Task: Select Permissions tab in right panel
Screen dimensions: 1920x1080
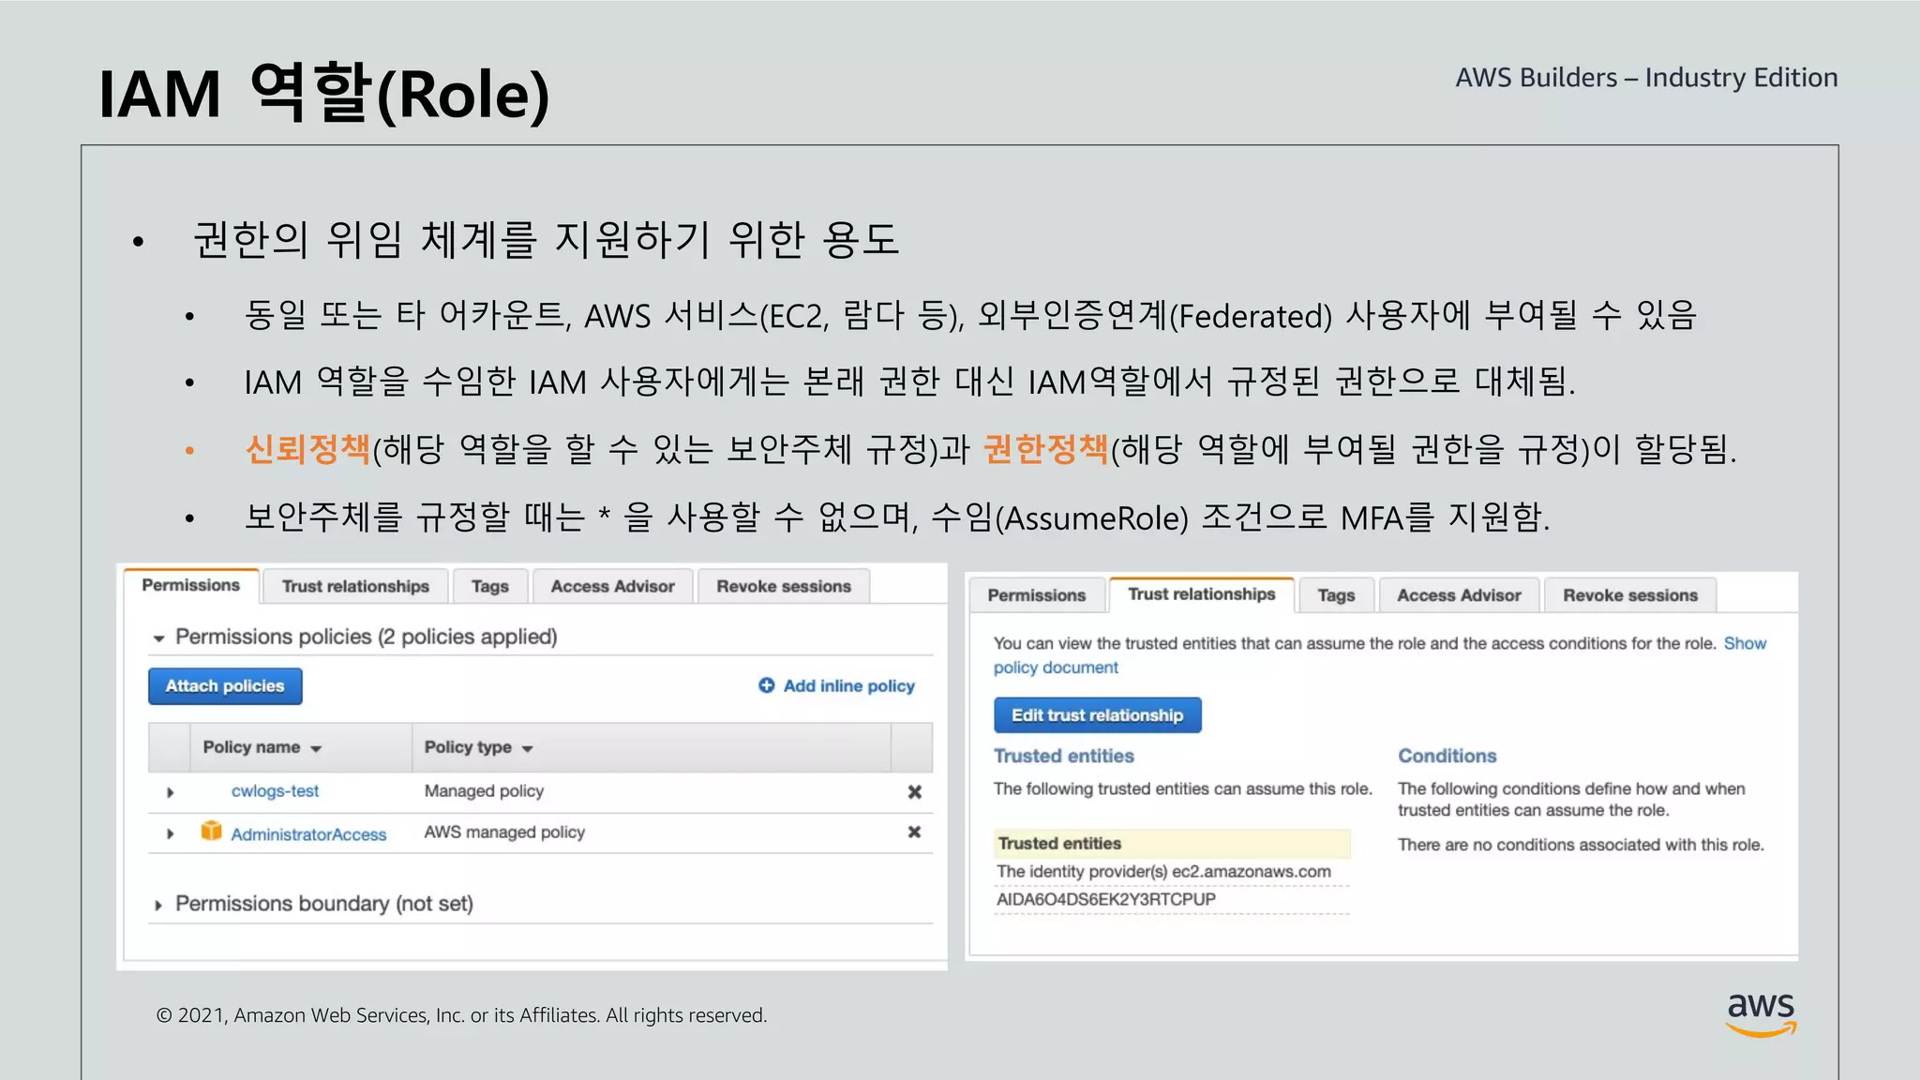Action: pyautogui.click(x=1037, y=595)
